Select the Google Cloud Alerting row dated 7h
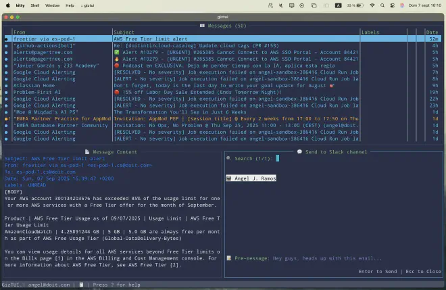The width and height of the screenshot is (446, 290). (x=223, y=72)
